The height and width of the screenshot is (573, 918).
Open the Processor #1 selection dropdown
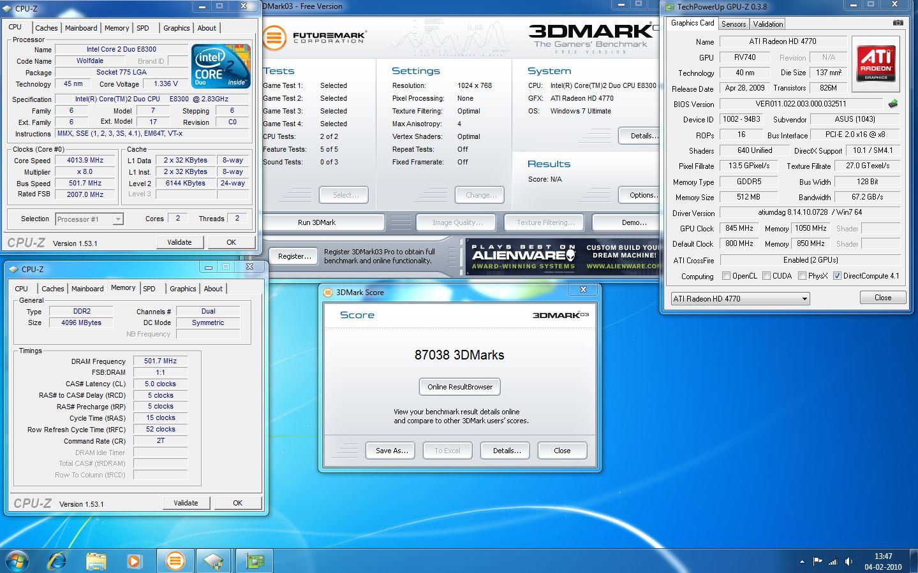tap(89, 219)
